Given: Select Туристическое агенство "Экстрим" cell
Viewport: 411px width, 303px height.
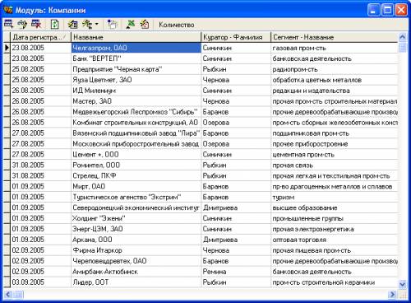Looking at the screenshot, I should pyautogui.click(x=136, y=197).
